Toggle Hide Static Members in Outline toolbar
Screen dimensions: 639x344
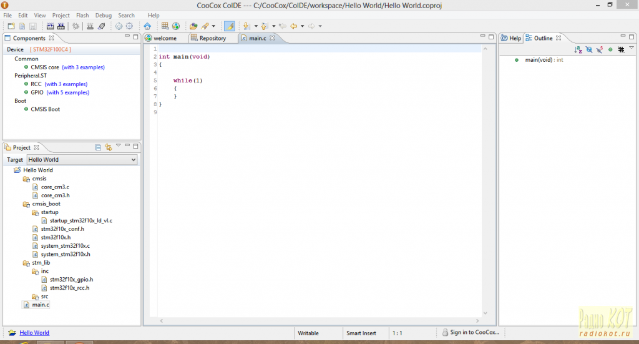pyautogui.click(x=600, y=49)
